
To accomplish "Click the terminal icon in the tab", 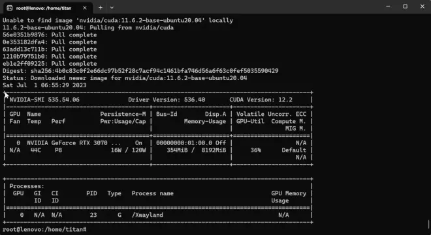I will pos(10,8).
